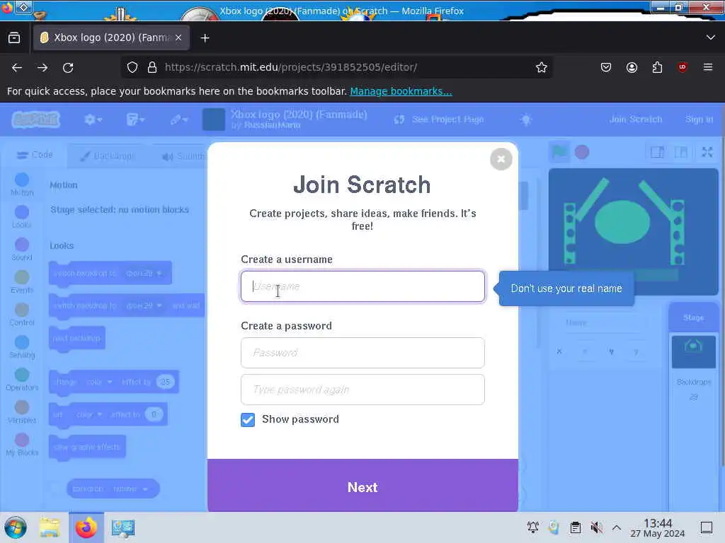Open the file manager in taskbar
The height and width of the screenshot is (543, 725).
coord(50,527)
